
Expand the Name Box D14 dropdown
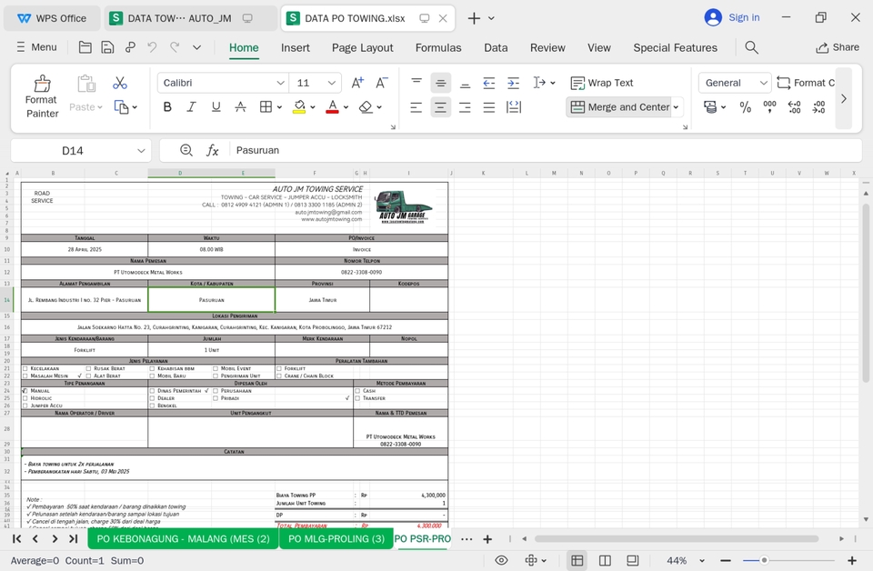pos(141,150)
